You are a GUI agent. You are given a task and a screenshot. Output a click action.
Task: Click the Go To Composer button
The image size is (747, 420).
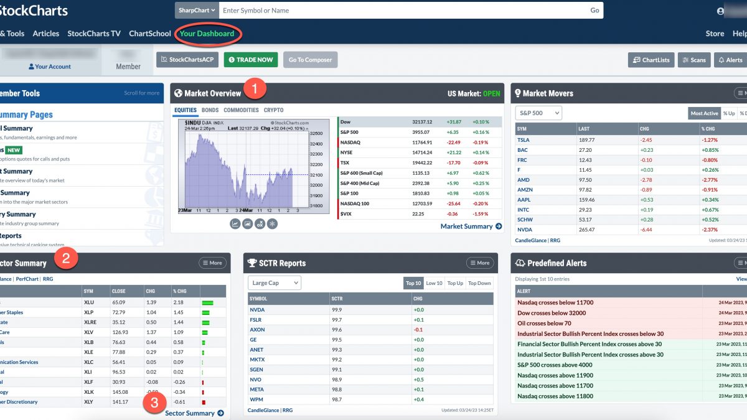coord(311,60)
